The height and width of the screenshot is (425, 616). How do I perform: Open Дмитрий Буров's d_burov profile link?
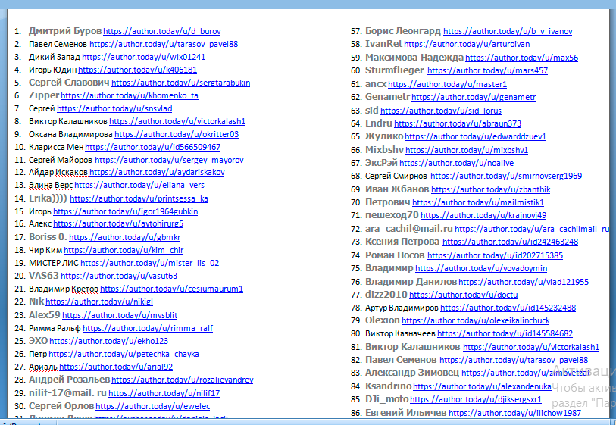tap(162, 32)
